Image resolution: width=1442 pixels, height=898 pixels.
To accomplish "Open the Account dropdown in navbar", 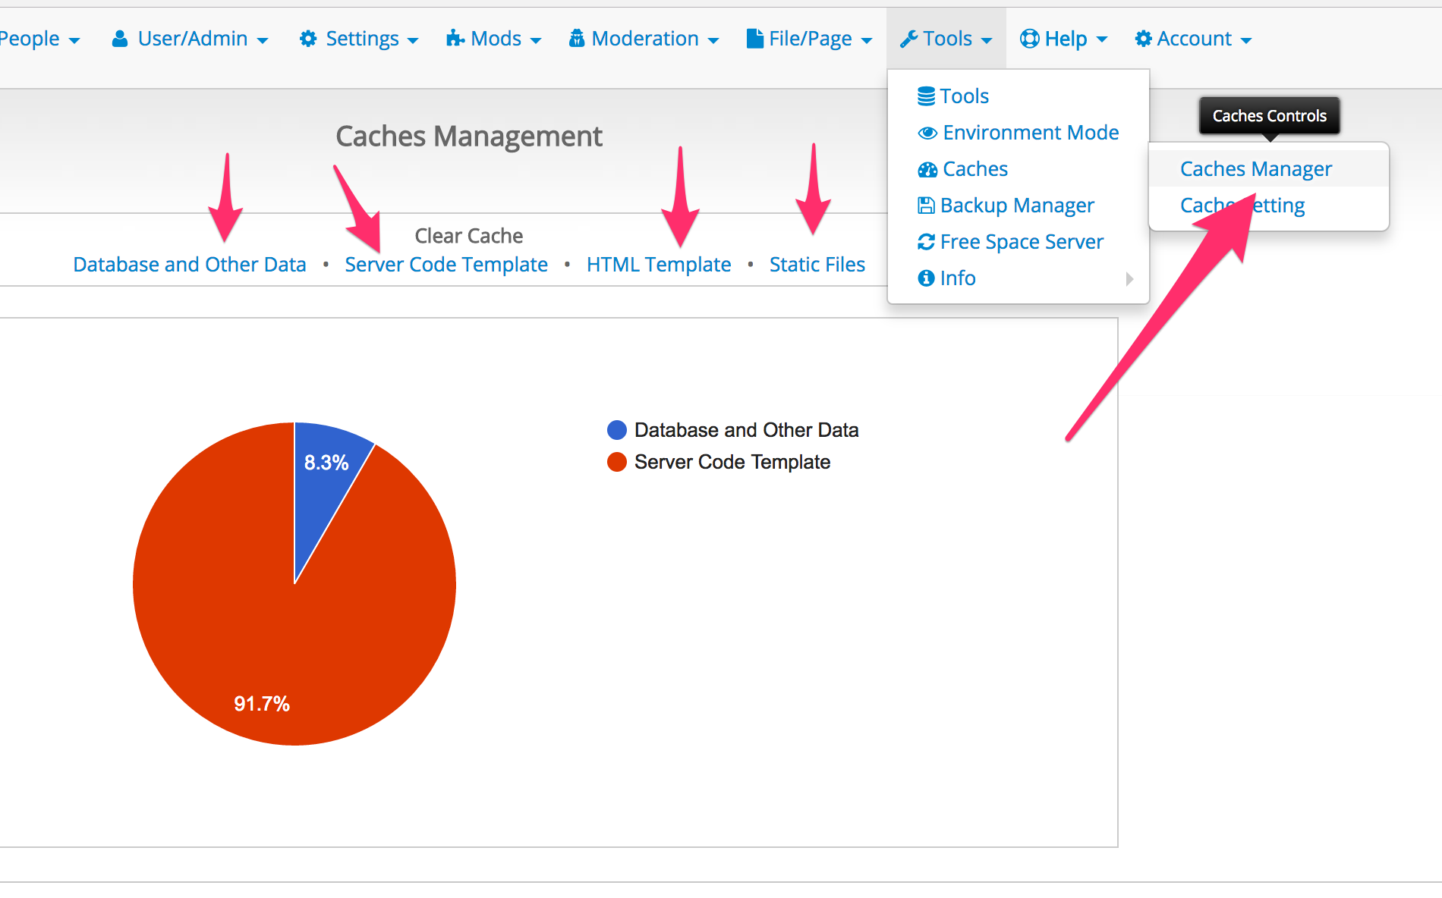I will [x=1193, y=39].
